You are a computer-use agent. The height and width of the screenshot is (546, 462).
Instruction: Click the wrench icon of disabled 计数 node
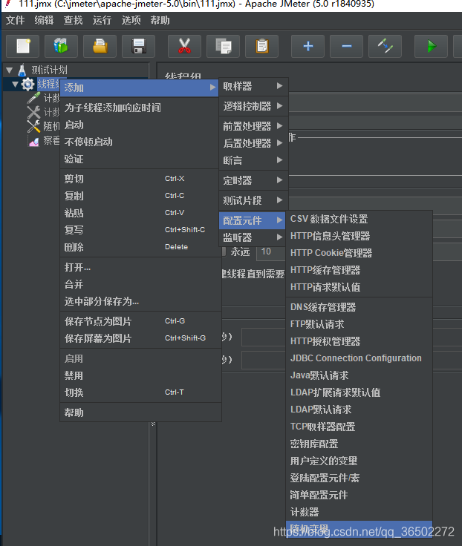(x=33, y=113)
